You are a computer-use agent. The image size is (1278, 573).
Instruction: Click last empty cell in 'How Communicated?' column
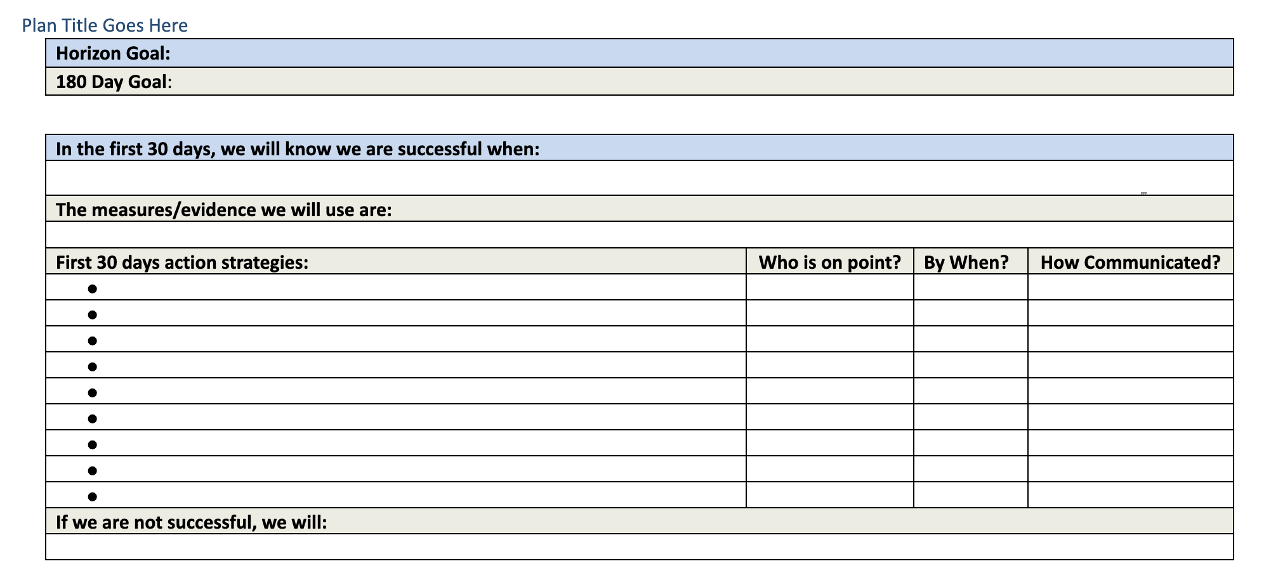pyautogui.click(x=1130, y=495)
